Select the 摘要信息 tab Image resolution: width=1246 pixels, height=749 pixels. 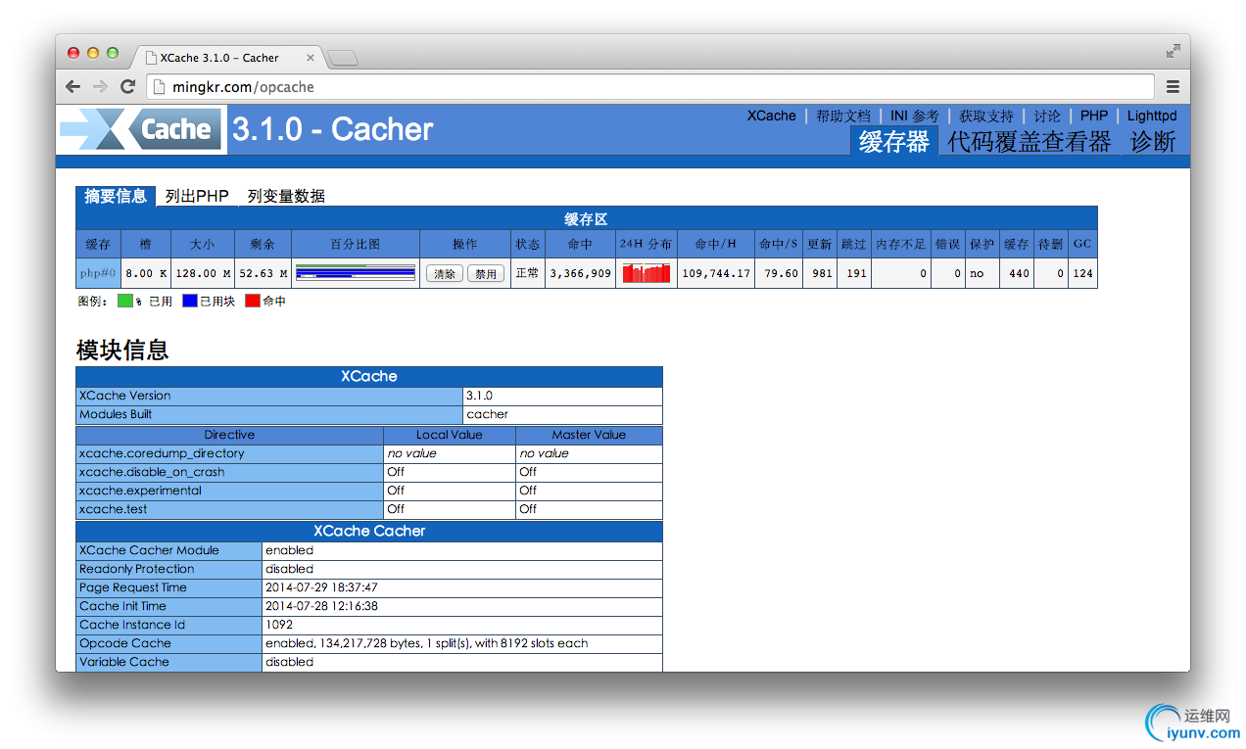pos(116,196)
